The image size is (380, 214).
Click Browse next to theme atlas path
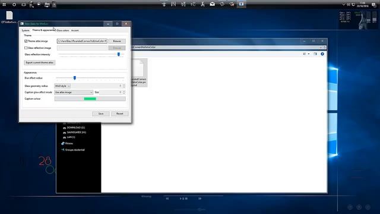tap(117, 41)
